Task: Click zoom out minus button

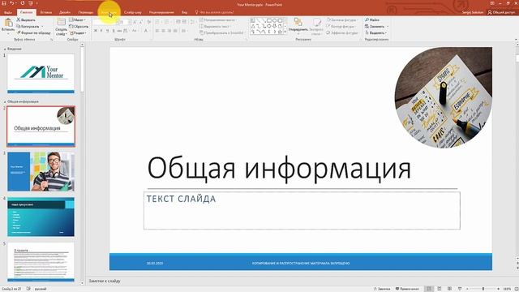Action: [467, 289]
